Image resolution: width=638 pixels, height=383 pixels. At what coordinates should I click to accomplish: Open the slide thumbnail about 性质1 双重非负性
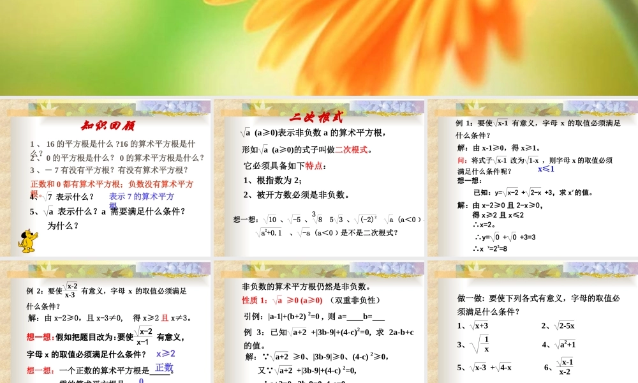pos(319,322)
